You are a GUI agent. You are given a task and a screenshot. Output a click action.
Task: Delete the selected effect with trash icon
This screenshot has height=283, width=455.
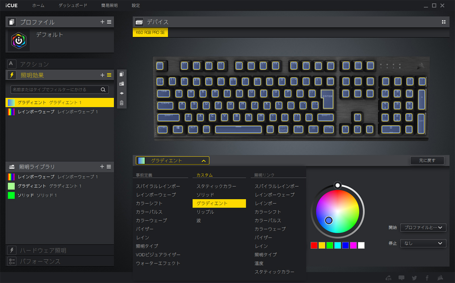point(122,103)
